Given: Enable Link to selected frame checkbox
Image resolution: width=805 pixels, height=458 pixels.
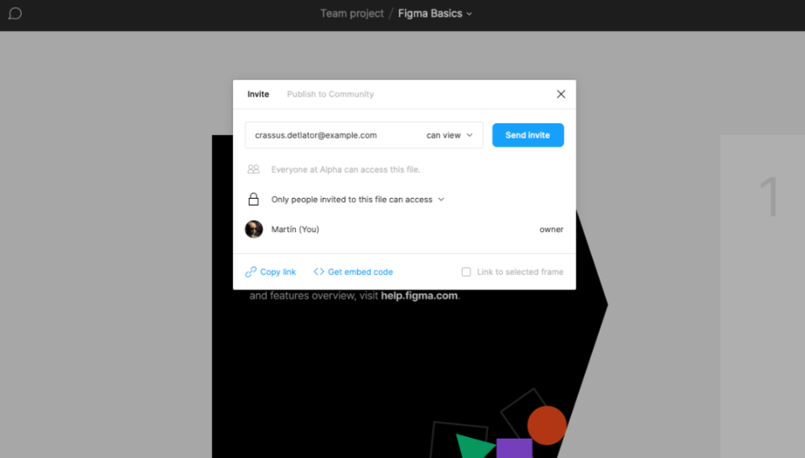Looking at the screenshot, I should coord(466,272).
